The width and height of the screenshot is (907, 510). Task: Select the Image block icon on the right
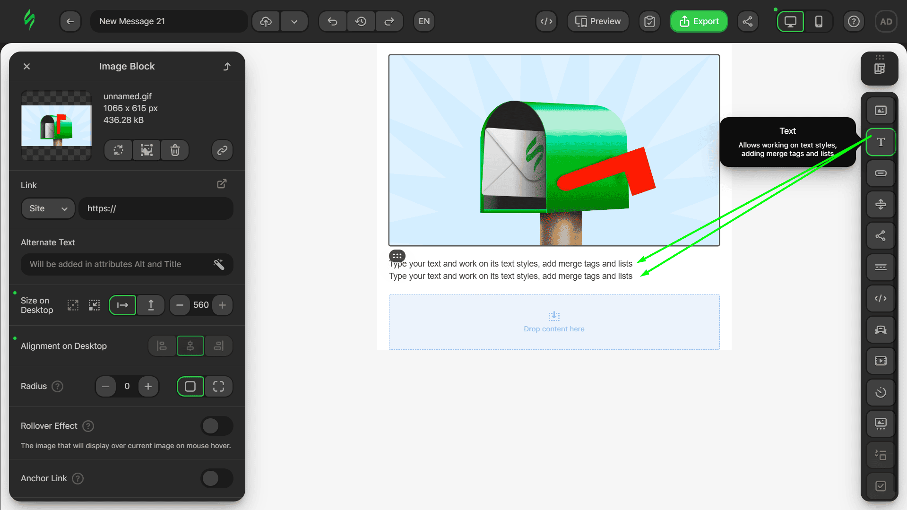880,110
